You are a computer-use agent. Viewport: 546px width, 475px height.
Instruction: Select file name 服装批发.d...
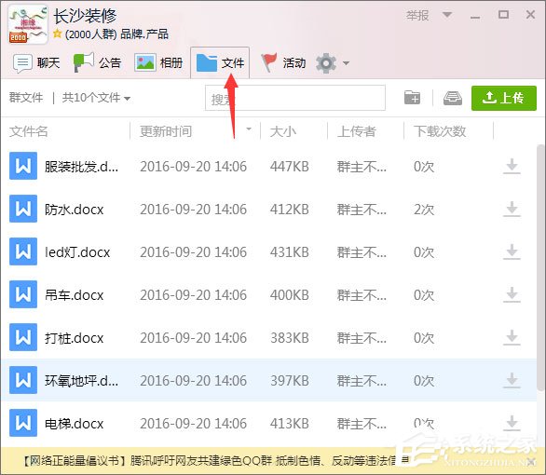click(81, 167)
